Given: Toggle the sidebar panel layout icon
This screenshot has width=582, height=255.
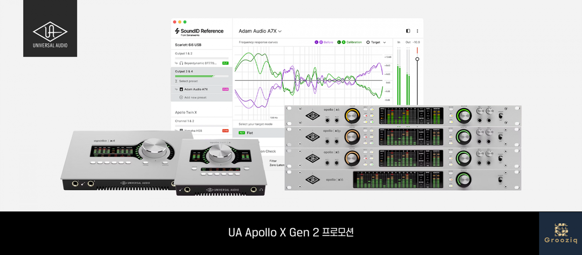Looking at the screenshot, I should [408, 31].
